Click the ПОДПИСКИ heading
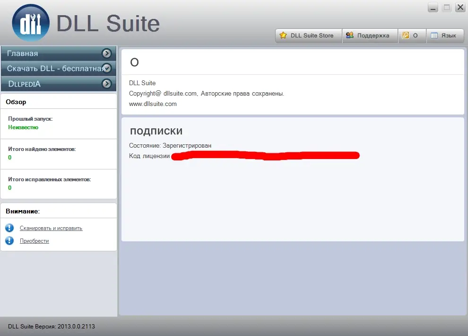The image size is (468, 336). click(156, 131)
